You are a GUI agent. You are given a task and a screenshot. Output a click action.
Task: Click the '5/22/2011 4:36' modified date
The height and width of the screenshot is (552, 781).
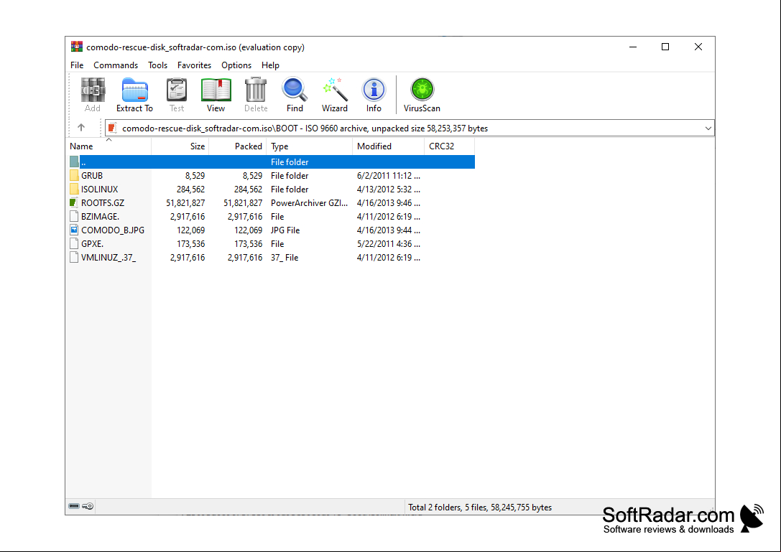point(389,244)
